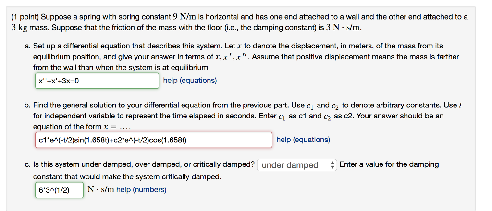492x211 pixels.
Task: Click the general solution answer field in part b
Action: 153,140
